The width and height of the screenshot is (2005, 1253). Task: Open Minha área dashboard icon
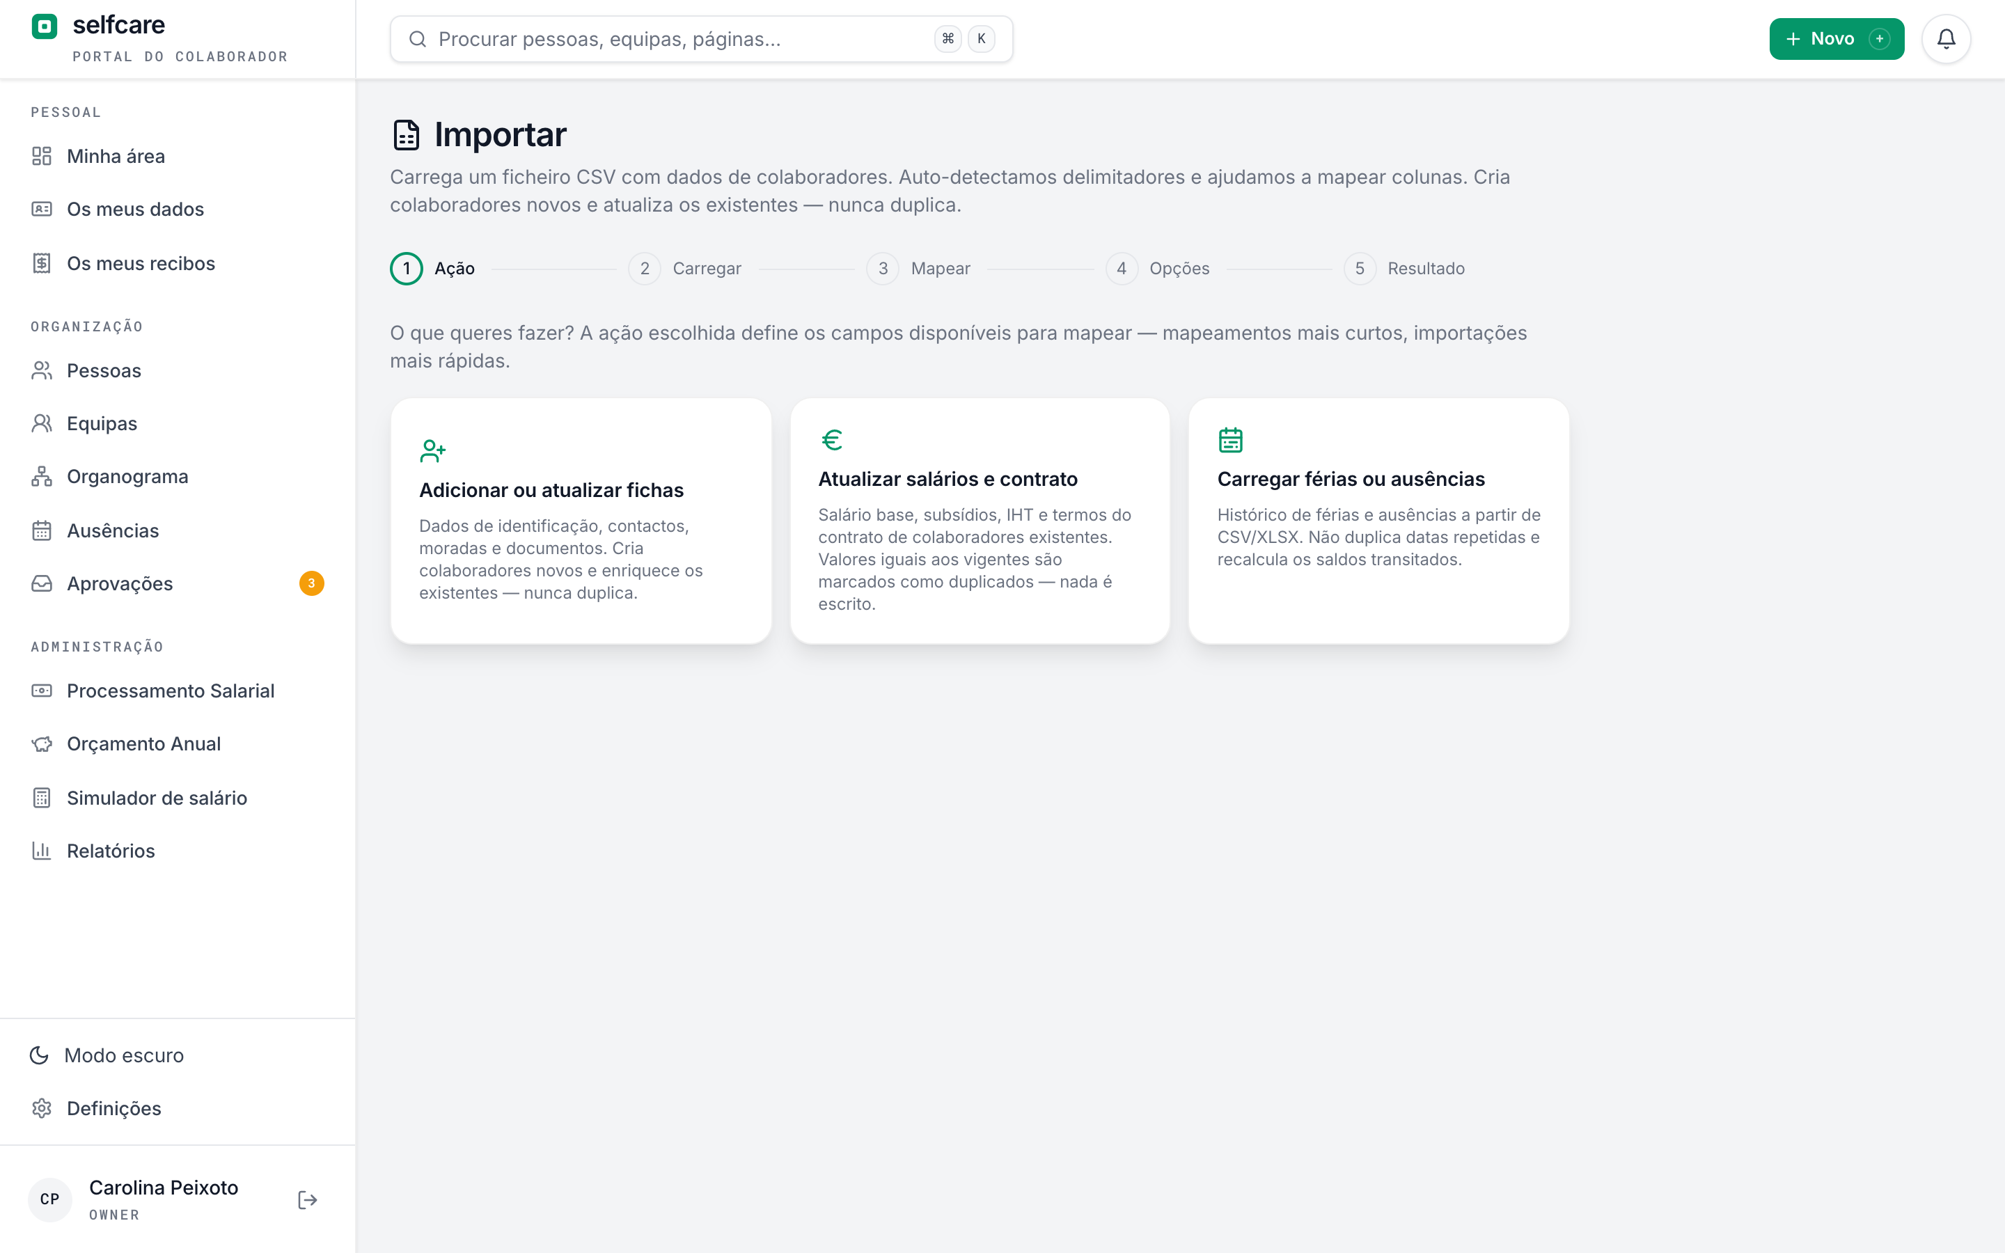pos(42,156)
